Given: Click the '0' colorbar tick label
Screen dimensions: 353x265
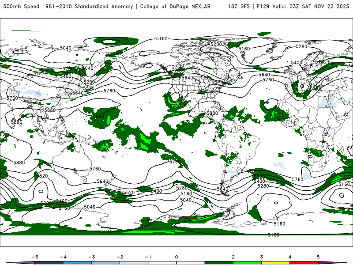Looking at the screenshot, I should 176,257.
